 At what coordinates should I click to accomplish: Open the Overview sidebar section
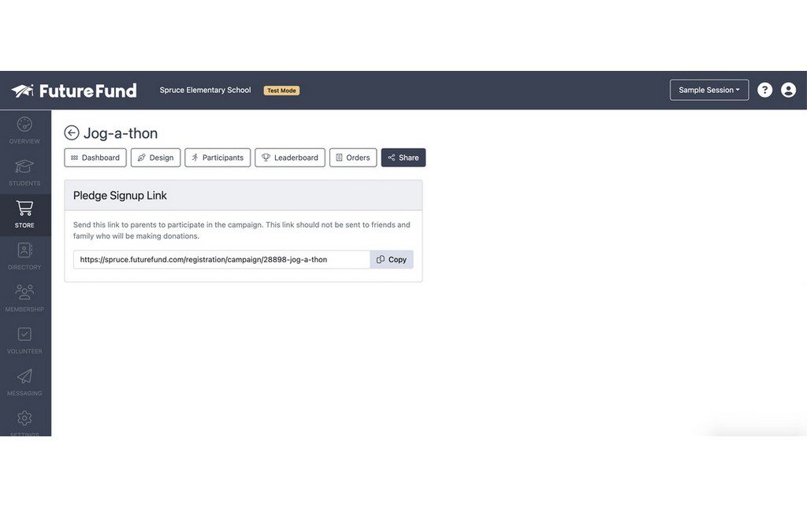(24, 131)
